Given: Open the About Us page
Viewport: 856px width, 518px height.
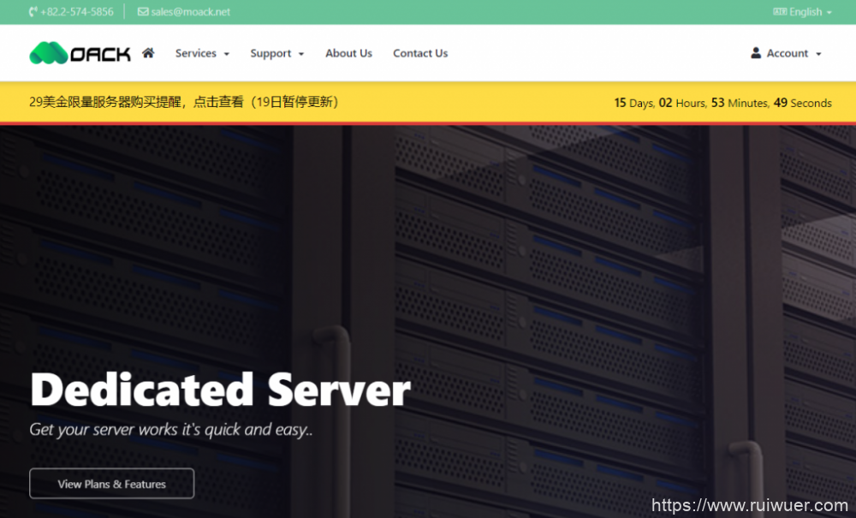Looking at the screenshot, I should point(348,53).
